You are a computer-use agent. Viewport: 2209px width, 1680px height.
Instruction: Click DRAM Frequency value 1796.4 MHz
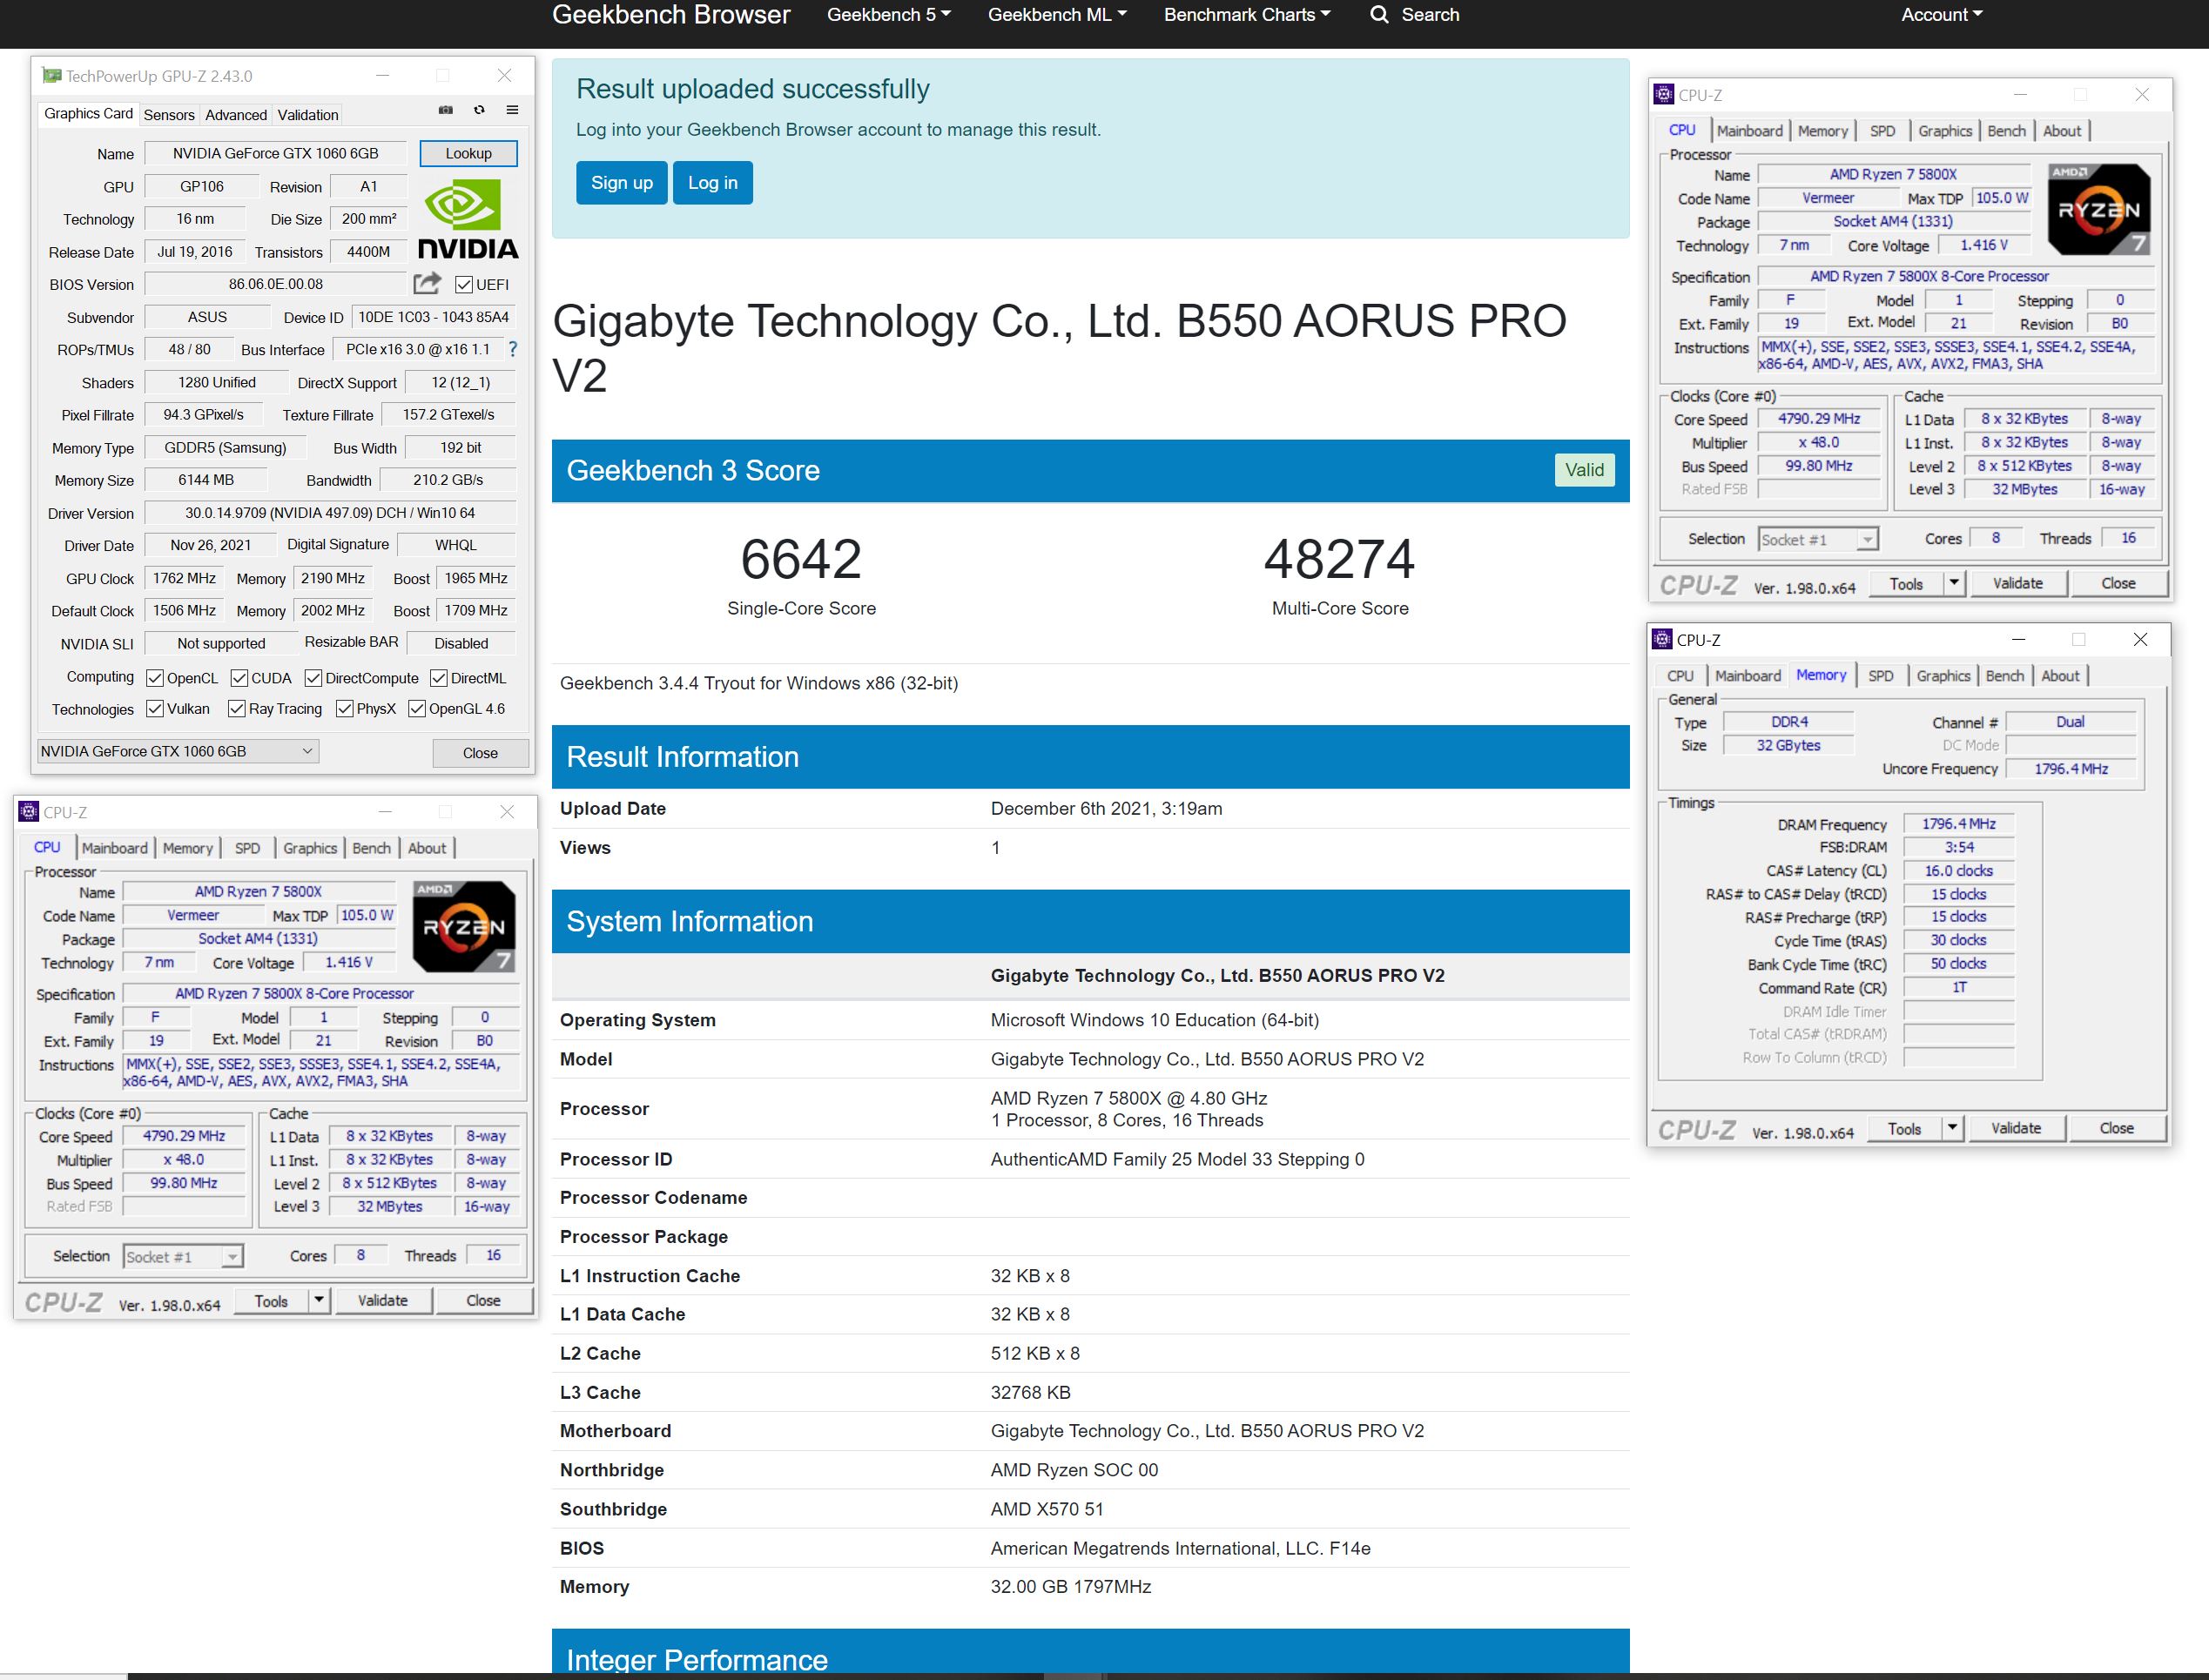coord(1958,824)
